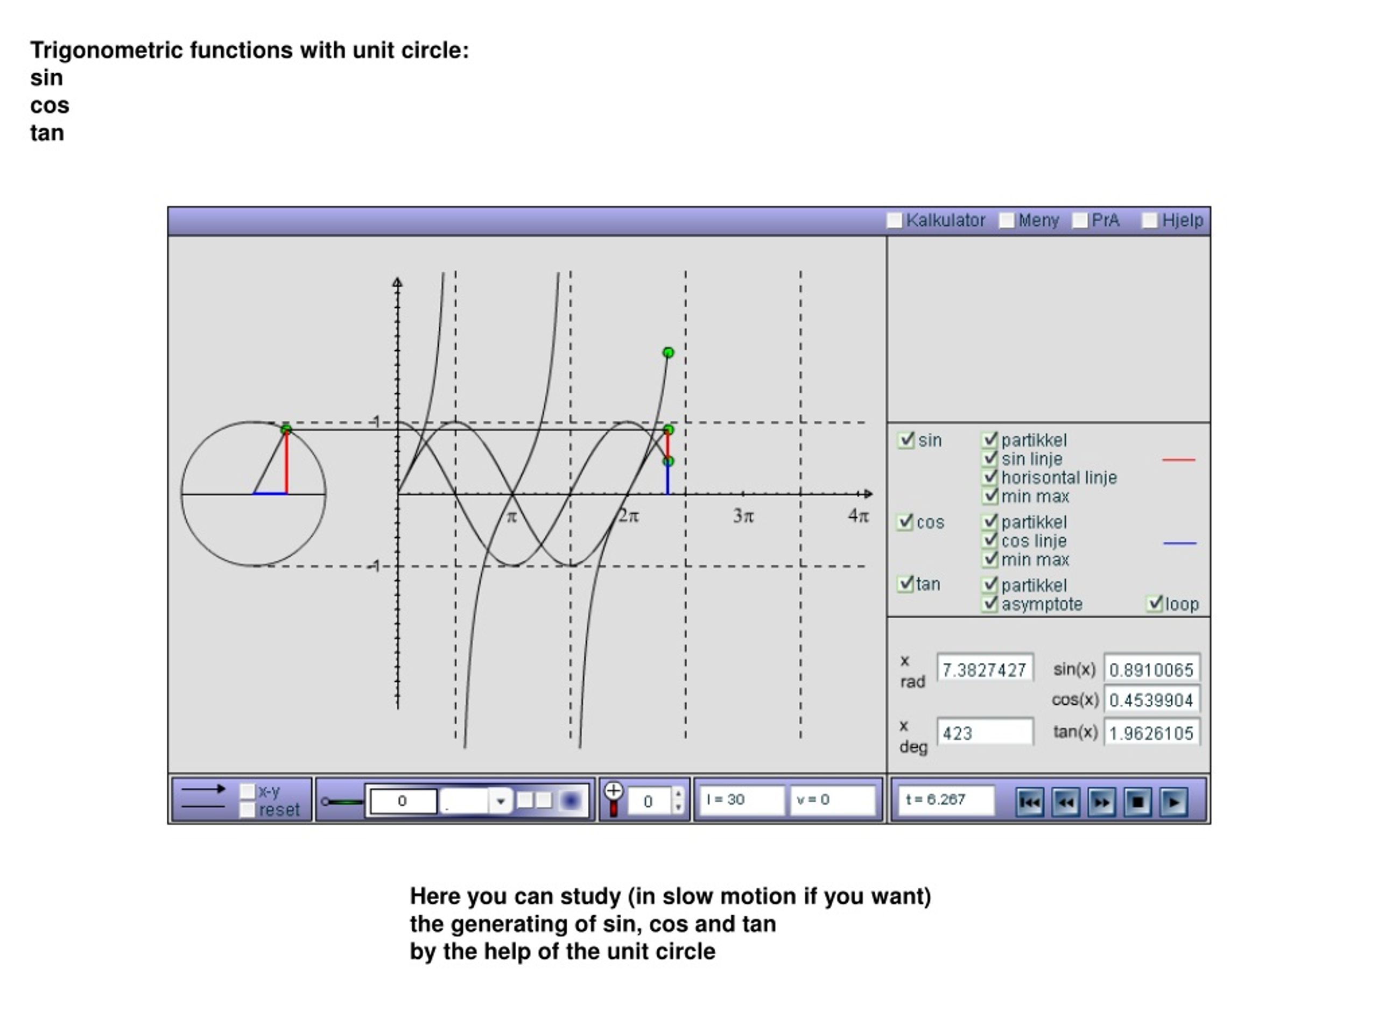Open the dropdown arrow in the bottom toolbar

[500, 801]
